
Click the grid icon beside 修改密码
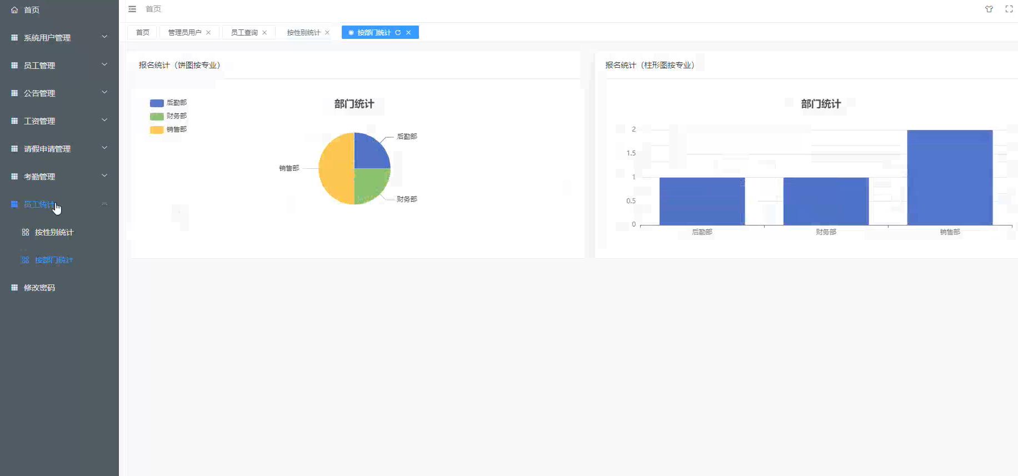pos(14,288)
